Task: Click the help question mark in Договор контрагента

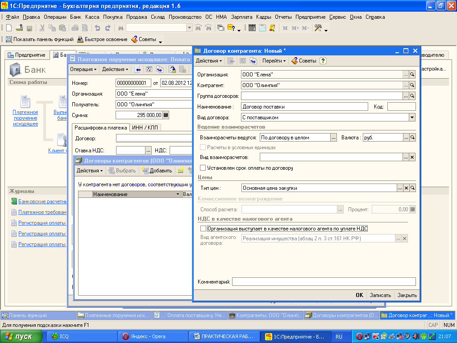Action: (x=323, y=61)
